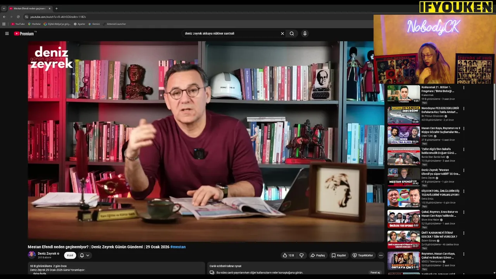496x279 pixels.
Task: Dislike the video with thumbs down
Action: coord(301,255)
